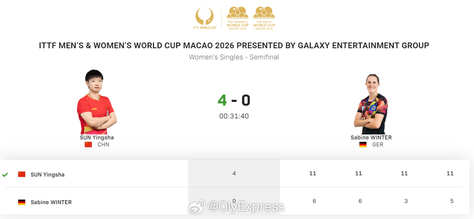Screen dimensions: 474x219
Task: Select Sabine WINTER row in the score table
Action: coord(234,201)
